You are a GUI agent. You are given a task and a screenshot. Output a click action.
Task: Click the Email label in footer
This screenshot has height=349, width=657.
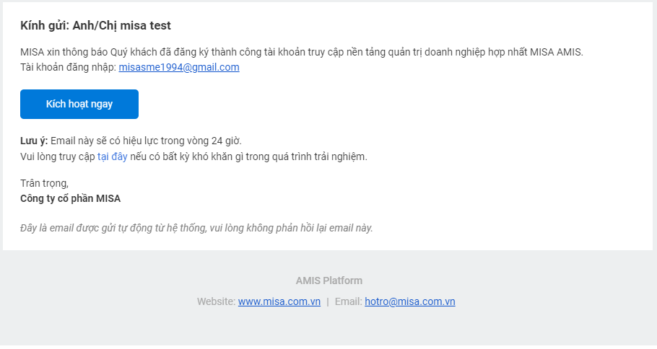tap(348, 301)
